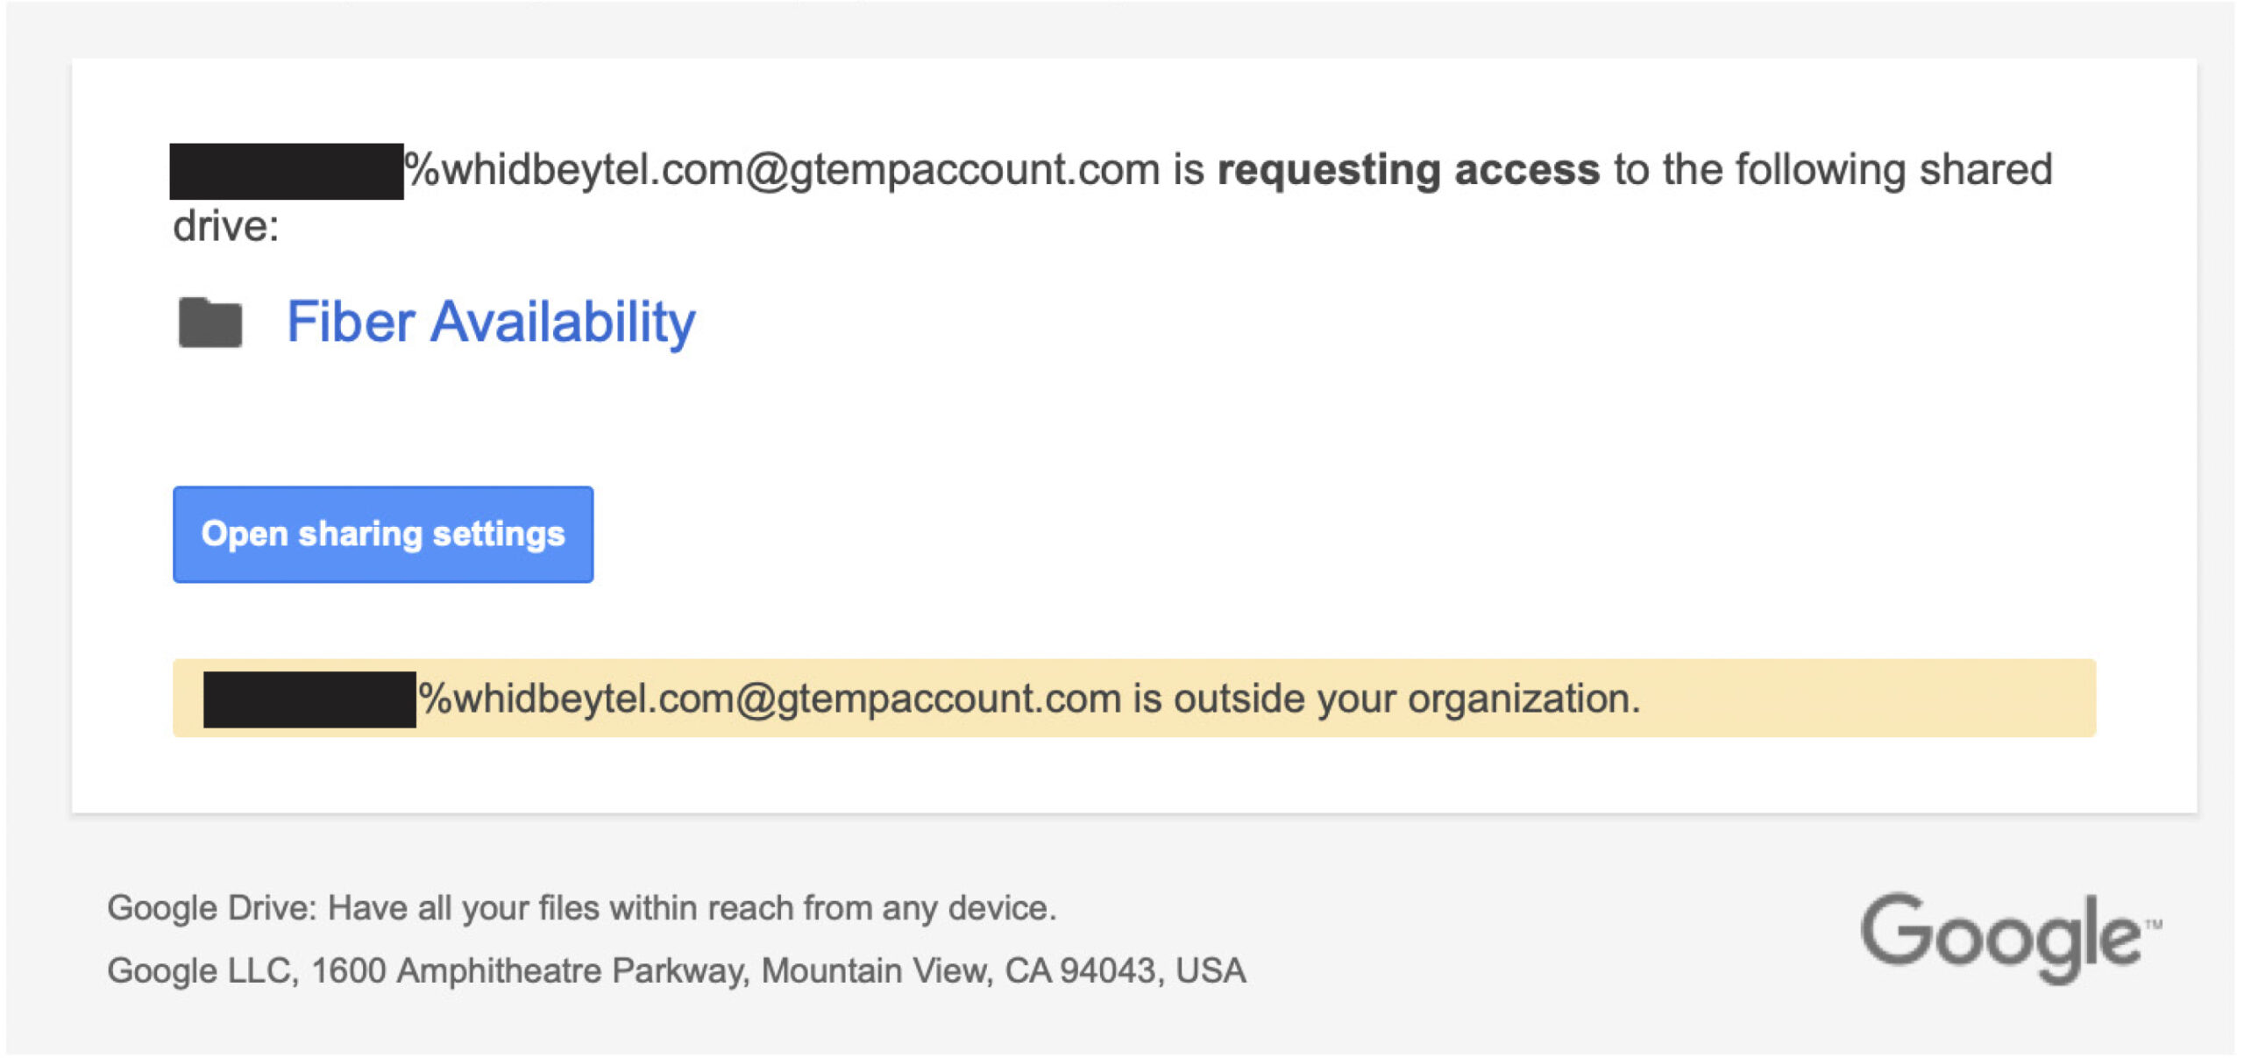Click the 'is outside your organization' warning text

coord(1386,699)
